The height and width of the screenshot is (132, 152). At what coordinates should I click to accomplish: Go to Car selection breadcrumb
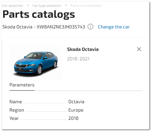pos(13,6)
